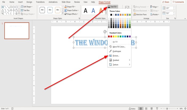Pick black in Theme Colors

[111, 15]
